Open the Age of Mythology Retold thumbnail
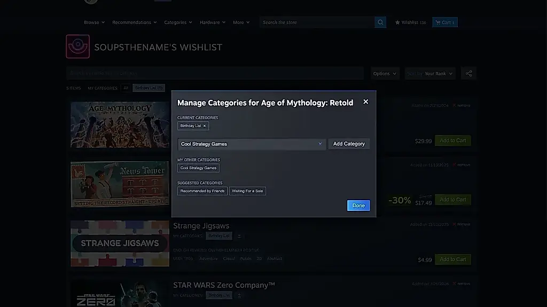Viewport: 547px width, 307px height. pyautogui.click(x=120, y=124)
